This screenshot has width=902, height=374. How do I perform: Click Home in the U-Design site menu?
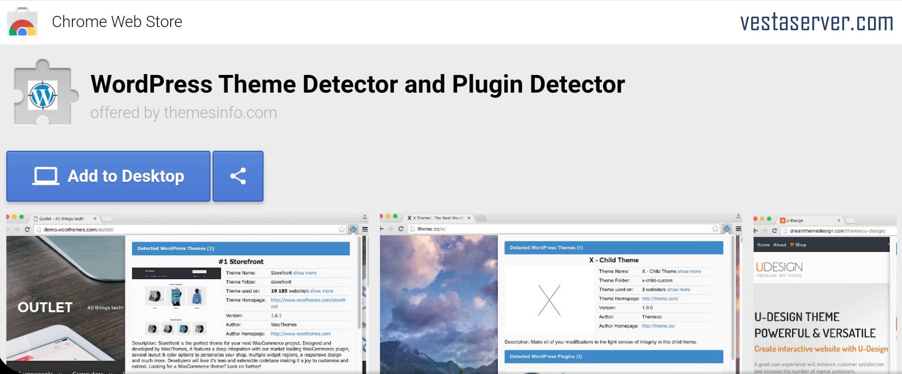[x=763, y=245]
